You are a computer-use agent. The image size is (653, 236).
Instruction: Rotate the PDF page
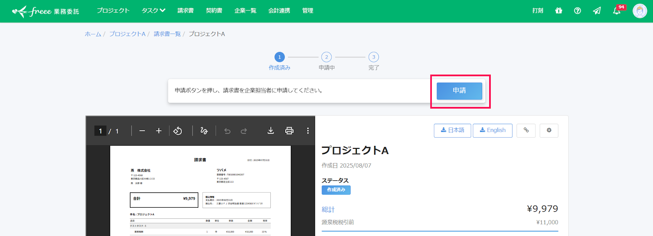(x=178, y=131)
